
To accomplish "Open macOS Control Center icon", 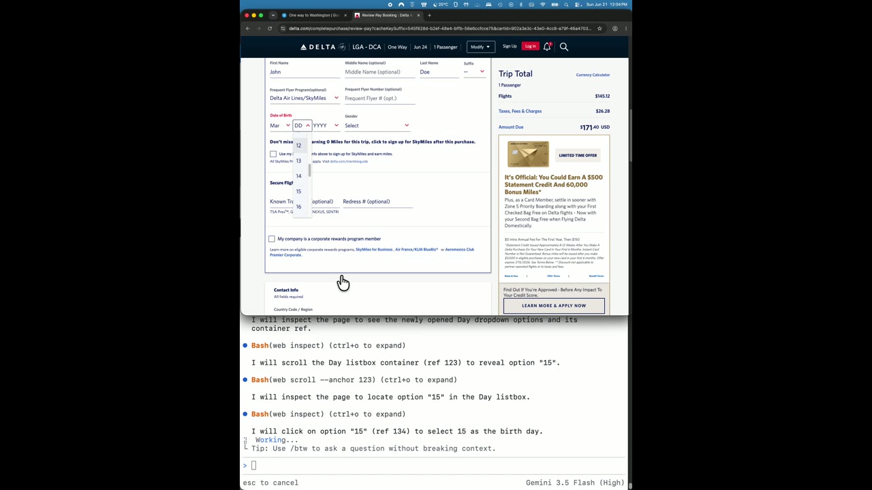I will click(578, 5).
